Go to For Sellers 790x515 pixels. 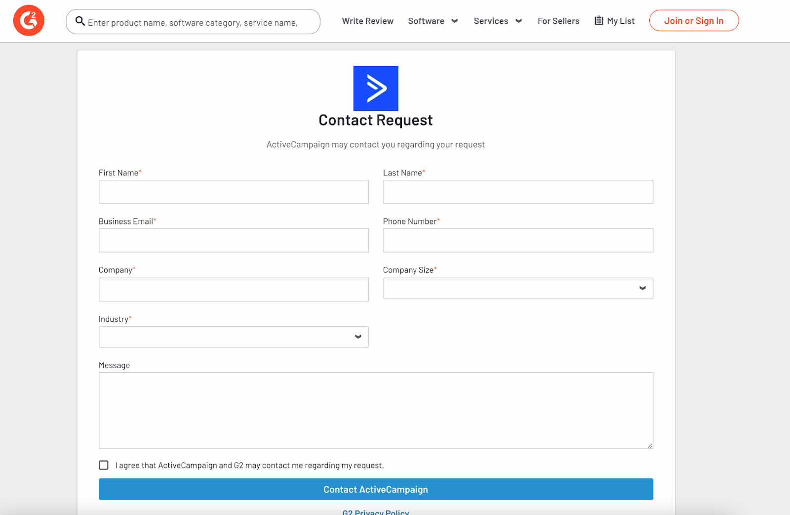pos(558,21)
